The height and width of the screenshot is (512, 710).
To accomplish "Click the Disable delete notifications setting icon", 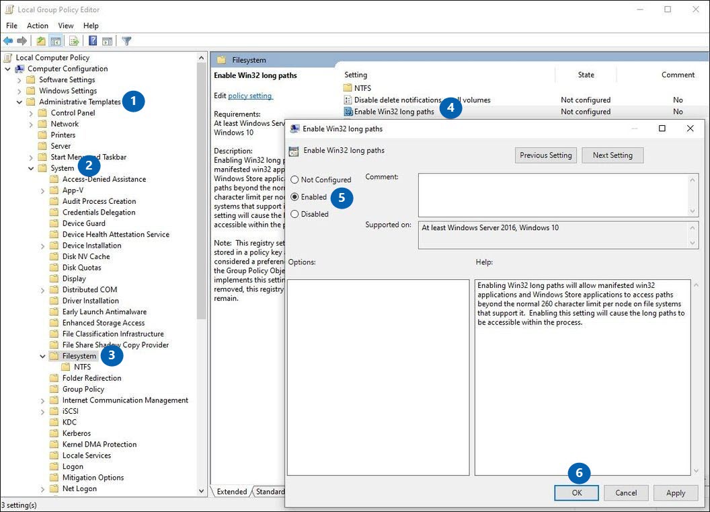I will click(x=348, y=100).
